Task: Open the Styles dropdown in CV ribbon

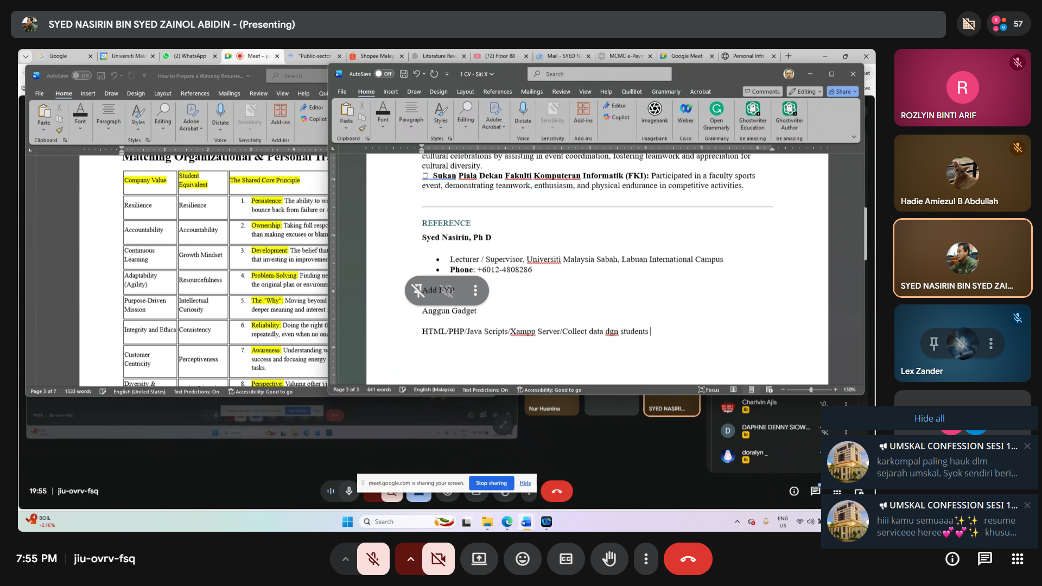Action: click(x=441, y=126)
